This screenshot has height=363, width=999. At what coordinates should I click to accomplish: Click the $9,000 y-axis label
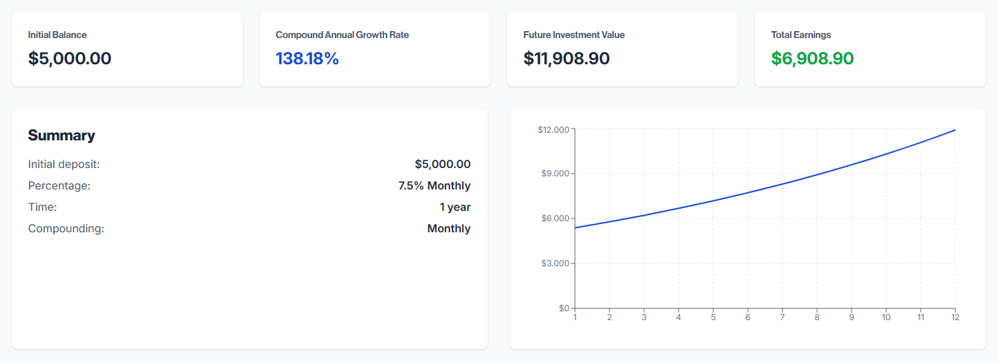(x=555, y=174)
